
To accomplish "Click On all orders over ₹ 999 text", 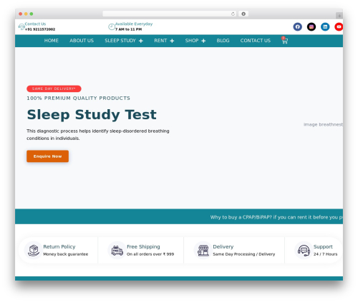I will pos(150,254).
